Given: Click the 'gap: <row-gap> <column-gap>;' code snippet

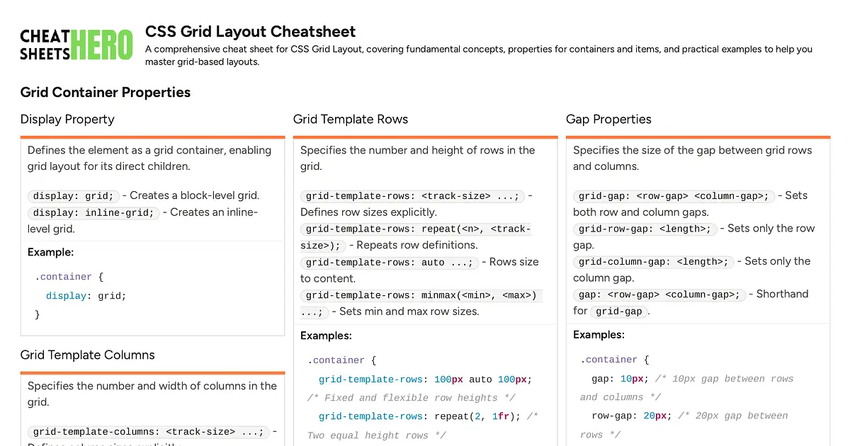Looking at the screenshot, I should pyautogui.click(x=659, y=295).
